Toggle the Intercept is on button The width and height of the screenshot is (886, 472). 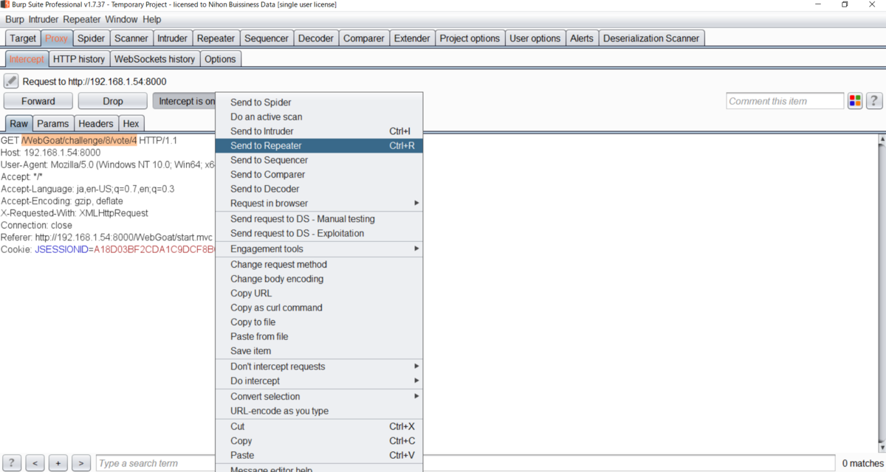click(183, 101)
